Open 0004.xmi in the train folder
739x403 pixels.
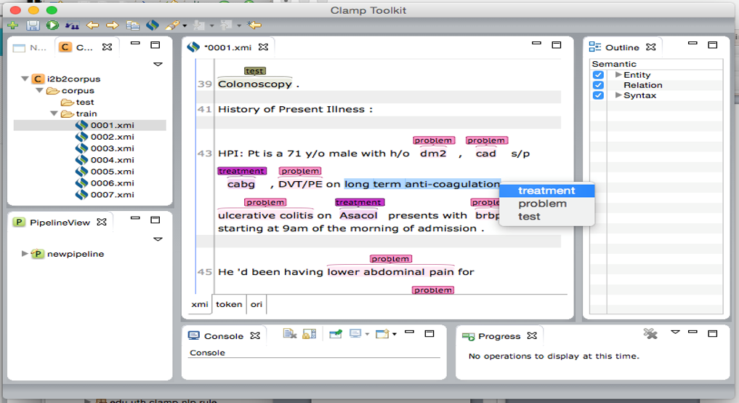[x=112, y=160]
